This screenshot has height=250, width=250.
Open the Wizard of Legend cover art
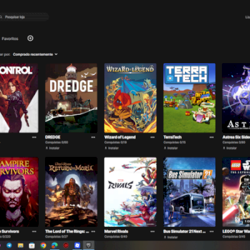click(x=131, y=98)
